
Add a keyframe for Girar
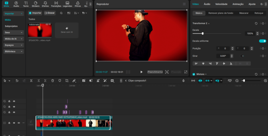[263, 56]
